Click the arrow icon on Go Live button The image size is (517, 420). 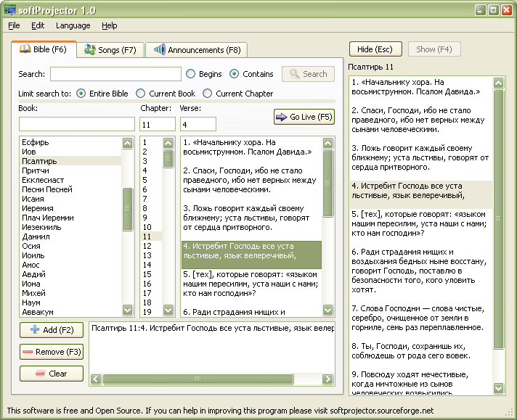(x=281, y=117)
